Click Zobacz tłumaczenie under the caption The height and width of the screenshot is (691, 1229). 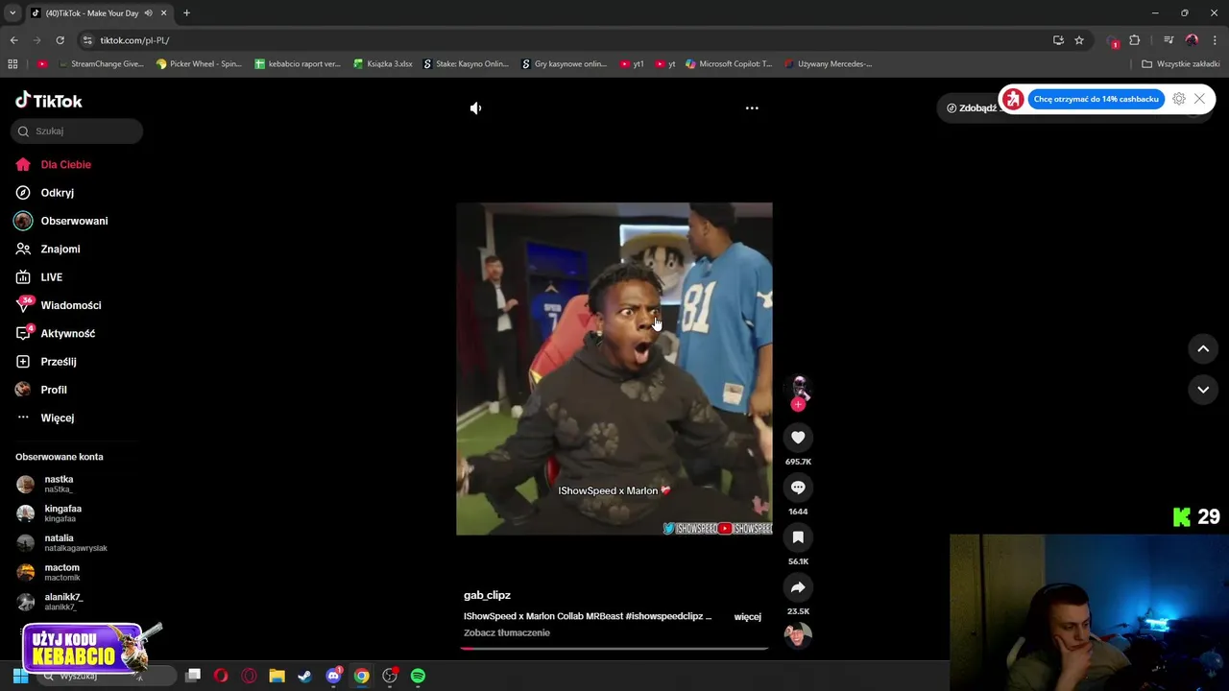(507, 633)
